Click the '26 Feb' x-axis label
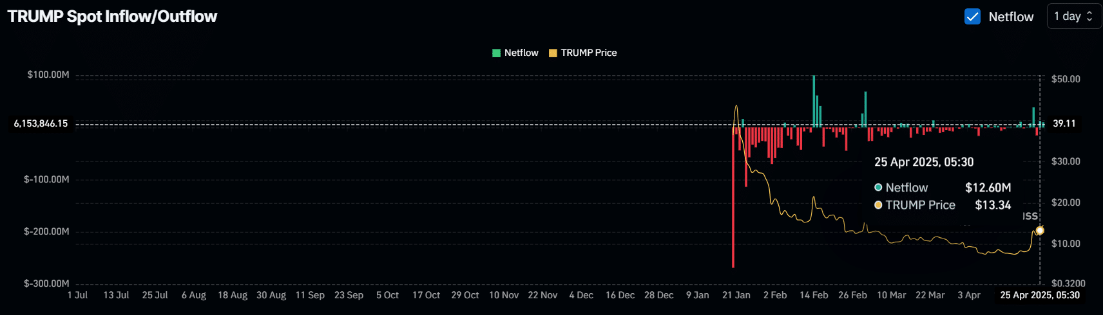Screen dimensions: 1103x315 pos(852,295)
